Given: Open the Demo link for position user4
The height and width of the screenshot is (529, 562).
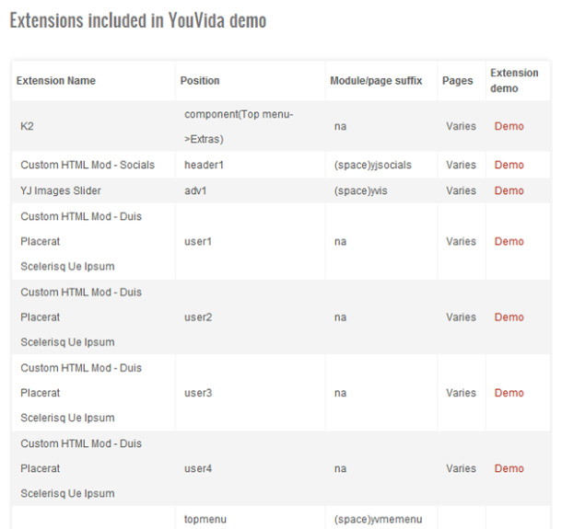Looking at the screenshot, I should (509, 468).
